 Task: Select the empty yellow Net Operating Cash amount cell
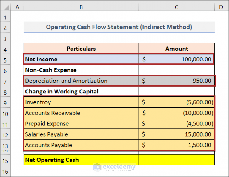tap(176, 160)
